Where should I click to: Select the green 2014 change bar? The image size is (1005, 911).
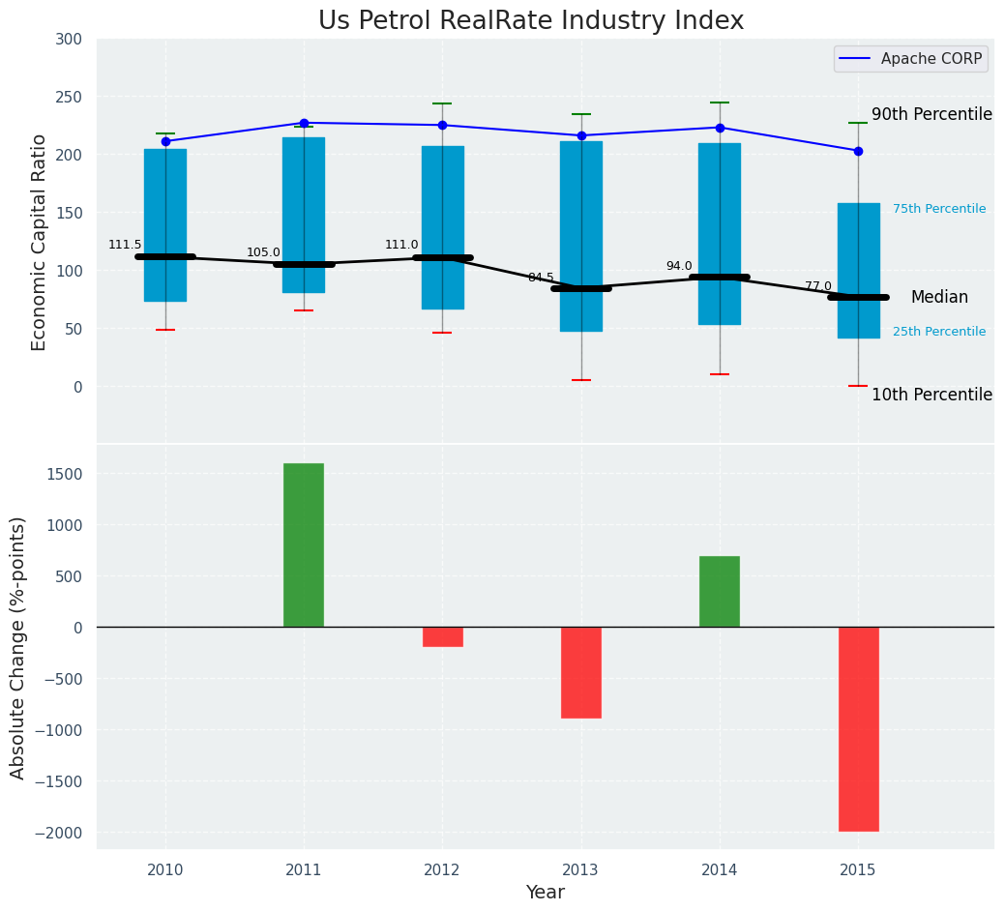point(720,591)
